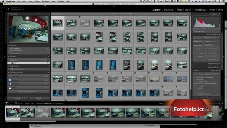Click the grid vertical scrollbar

(x=190, y=53)
